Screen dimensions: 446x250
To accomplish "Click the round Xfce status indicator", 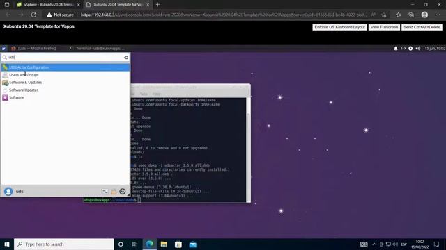I will pyautogui.click(x=410, y=49).
